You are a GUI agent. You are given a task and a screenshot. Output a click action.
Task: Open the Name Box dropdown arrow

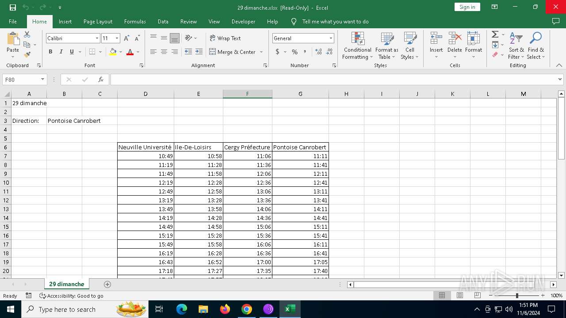pos(42,79)
